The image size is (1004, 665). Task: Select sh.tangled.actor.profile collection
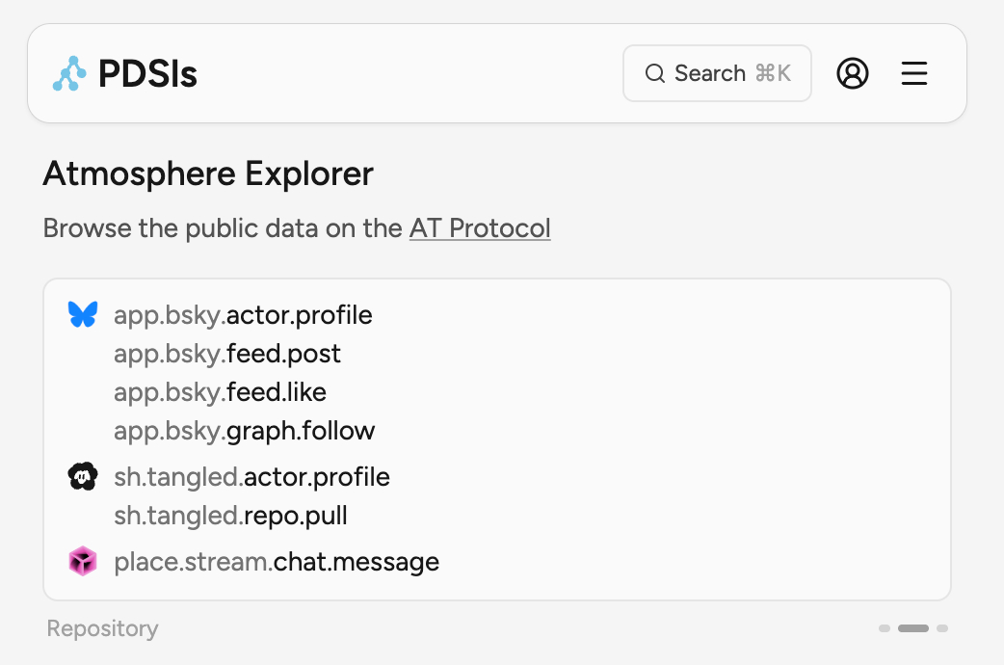[251, 476]
